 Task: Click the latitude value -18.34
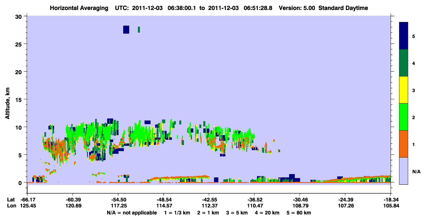point(390,200)
